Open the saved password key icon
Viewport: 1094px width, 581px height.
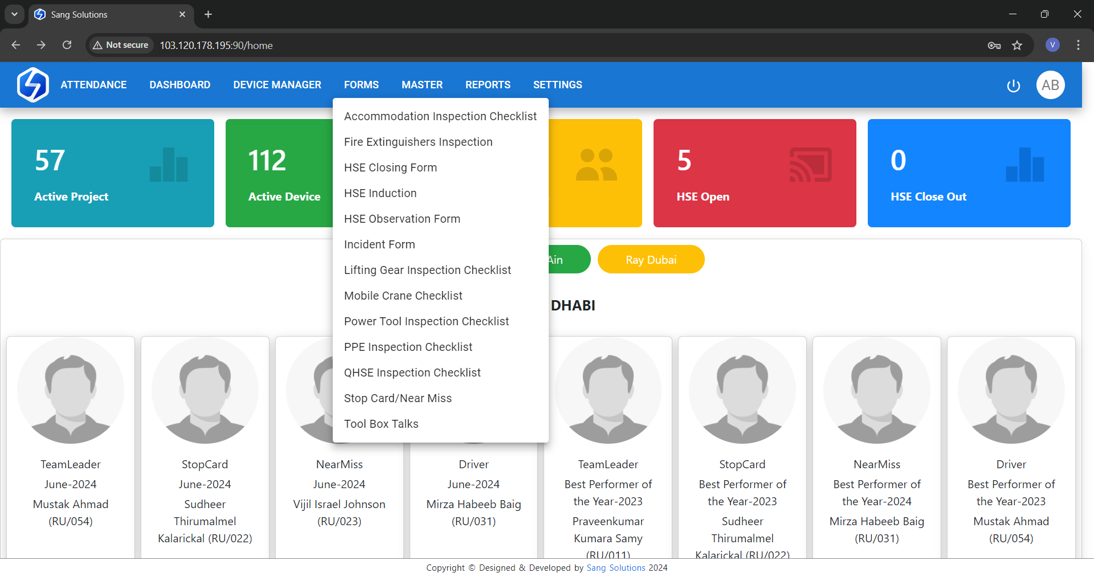click(994, 45)
